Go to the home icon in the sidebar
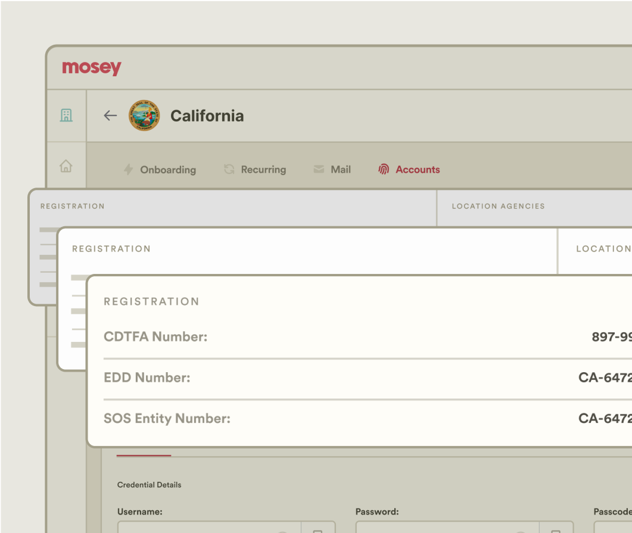This screenshot has height=533, width=632. point(66,166)
